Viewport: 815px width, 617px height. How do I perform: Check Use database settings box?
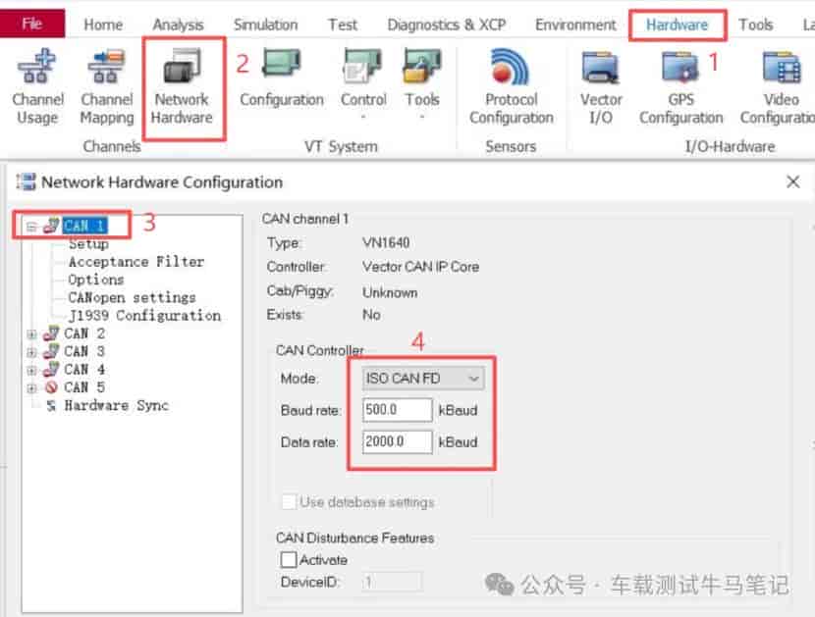[x=289, y=501]
